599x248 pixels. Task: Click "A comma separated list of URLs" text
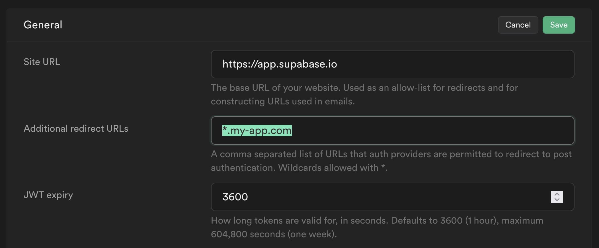click(279, 154)
